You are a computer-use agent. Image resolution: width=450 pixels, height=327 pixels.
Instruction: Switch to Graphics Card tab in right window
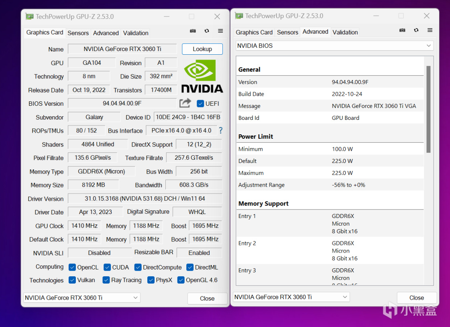[x=254, y=33]
